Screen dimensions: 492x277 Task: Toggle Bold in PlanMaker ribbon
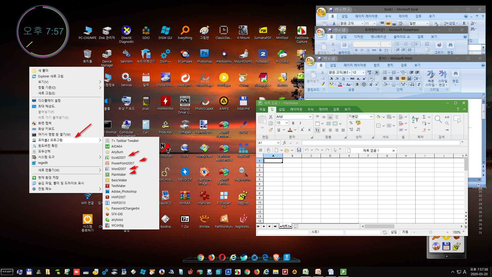293,123
